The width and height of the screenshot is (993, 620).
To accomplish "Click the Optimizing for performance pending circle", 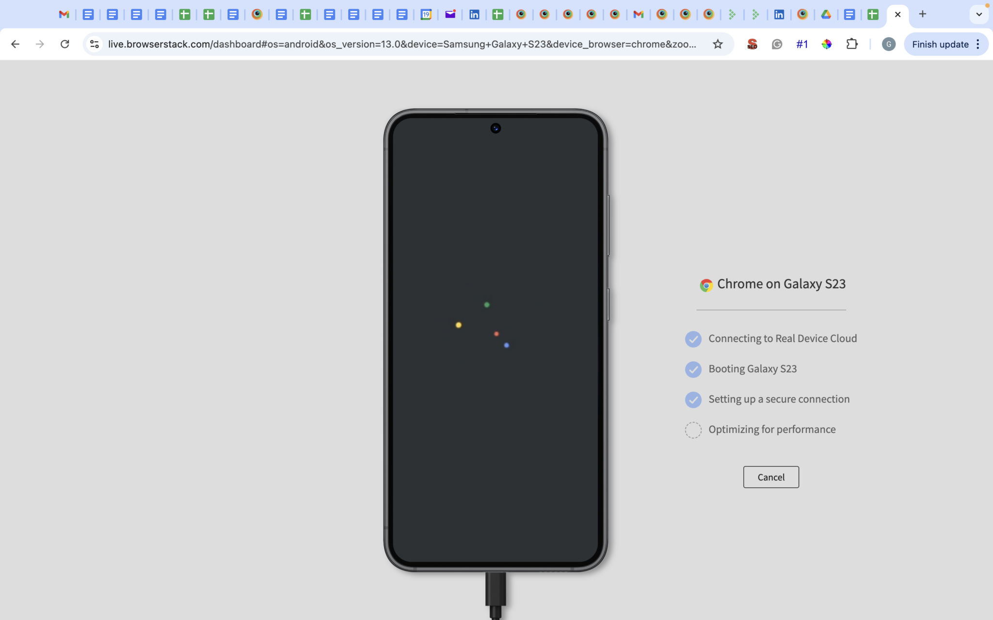I will click(x=693, y=430).
